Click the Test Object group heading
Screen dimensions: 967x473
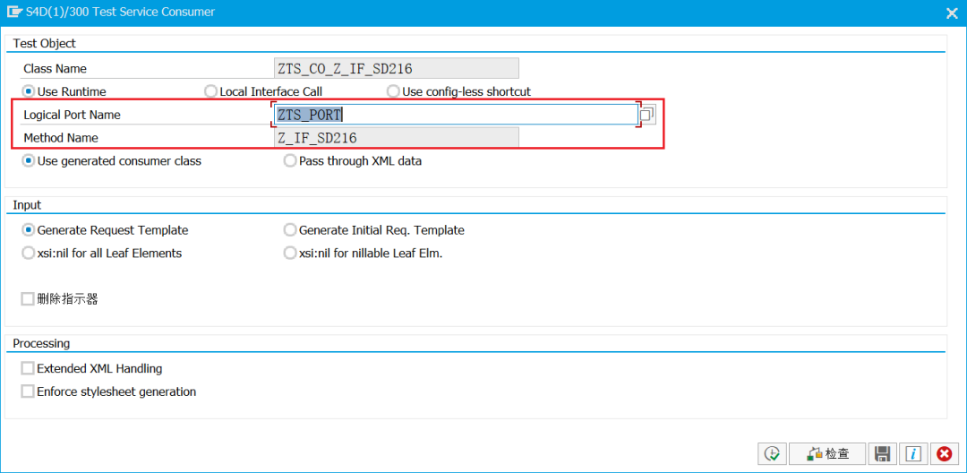(x=45, y=43)
